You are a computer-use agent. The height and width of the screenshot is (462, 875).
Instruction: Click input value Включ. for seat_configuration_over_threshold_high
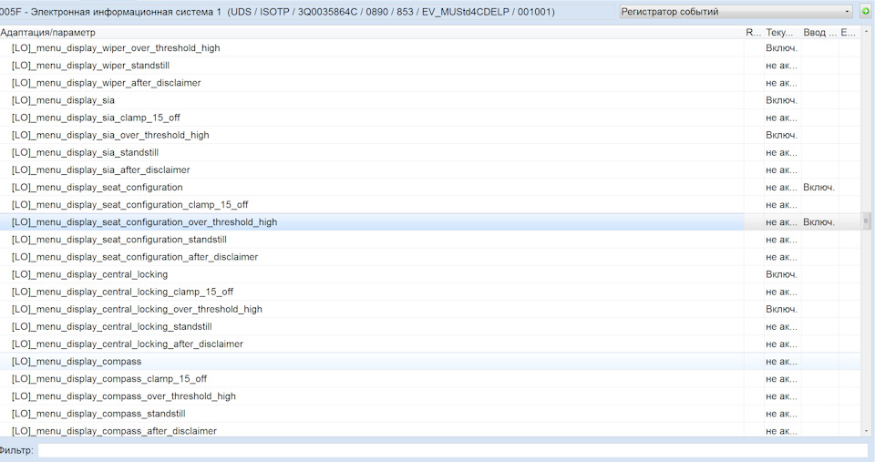coord(818,222)
